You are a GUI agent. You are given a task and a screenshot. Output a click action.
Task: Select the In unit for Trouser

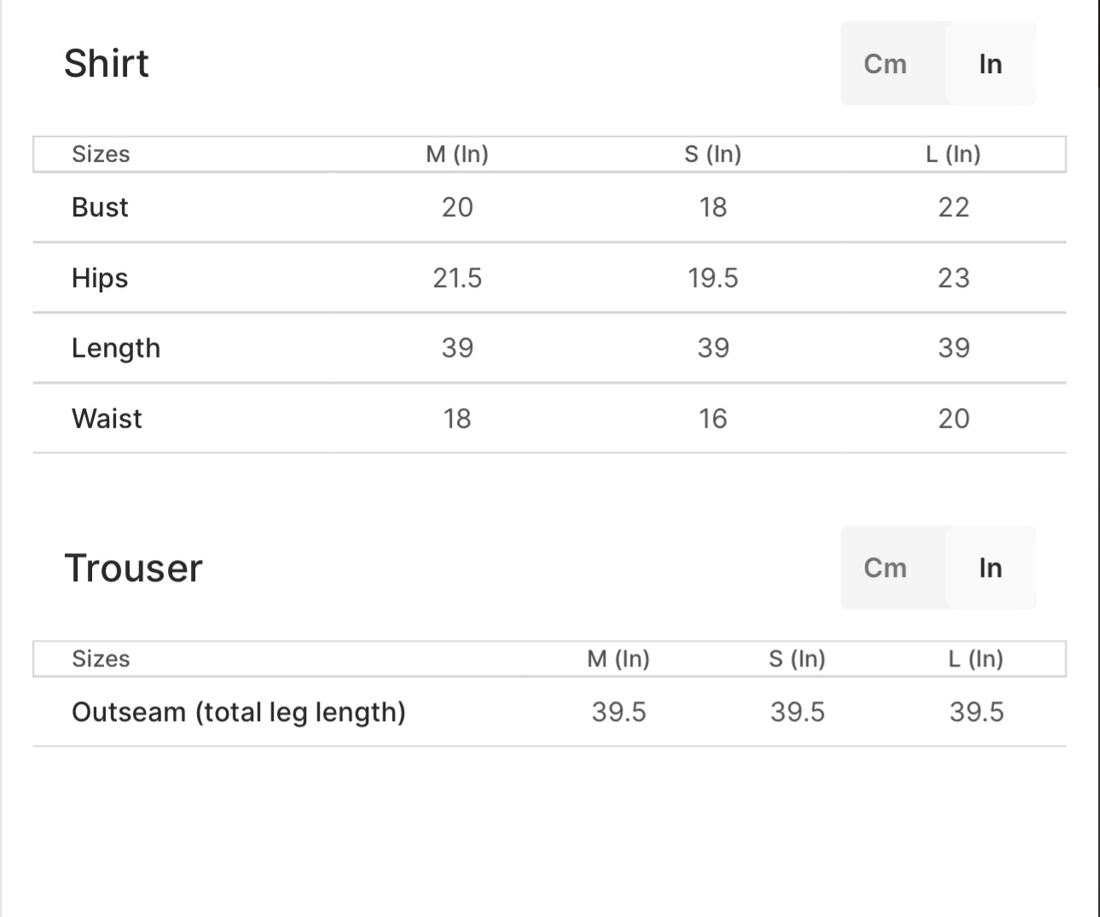[990, 568]
